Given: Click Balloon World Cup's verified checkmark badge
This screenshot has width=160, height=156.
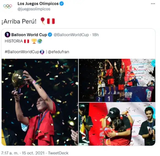Looking at the screenshot, I should click(50, 35).
